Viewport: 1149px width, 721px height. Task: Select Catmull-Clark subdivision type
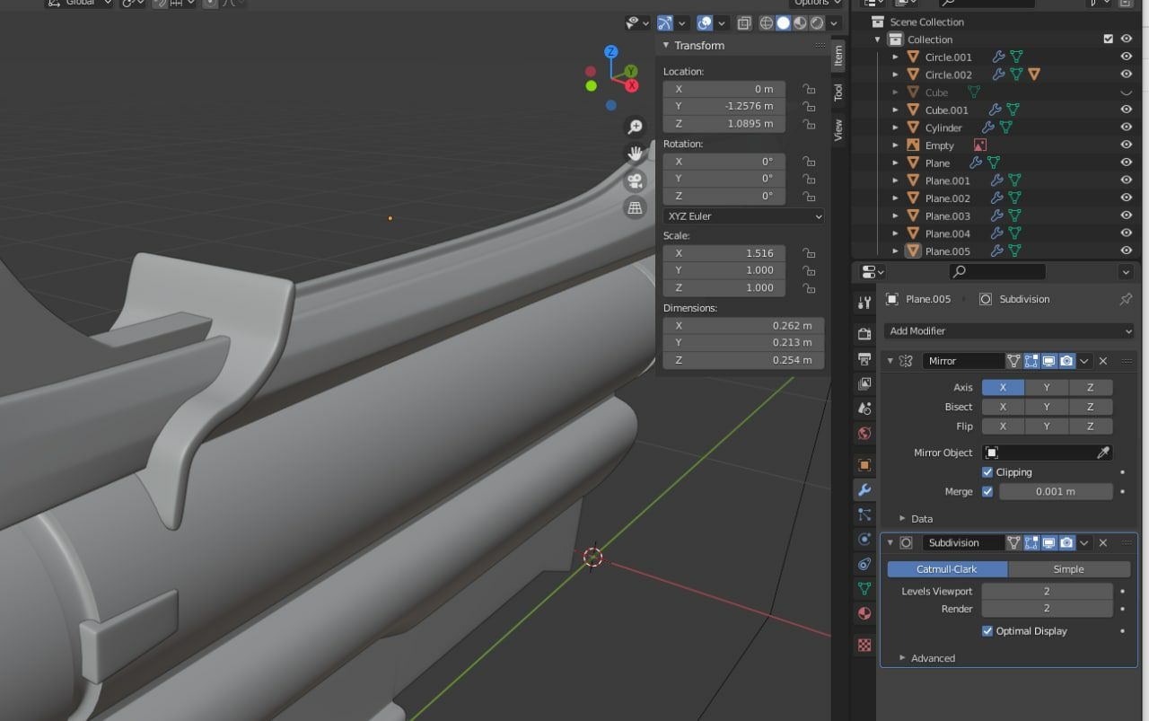[x=947, y=569]
